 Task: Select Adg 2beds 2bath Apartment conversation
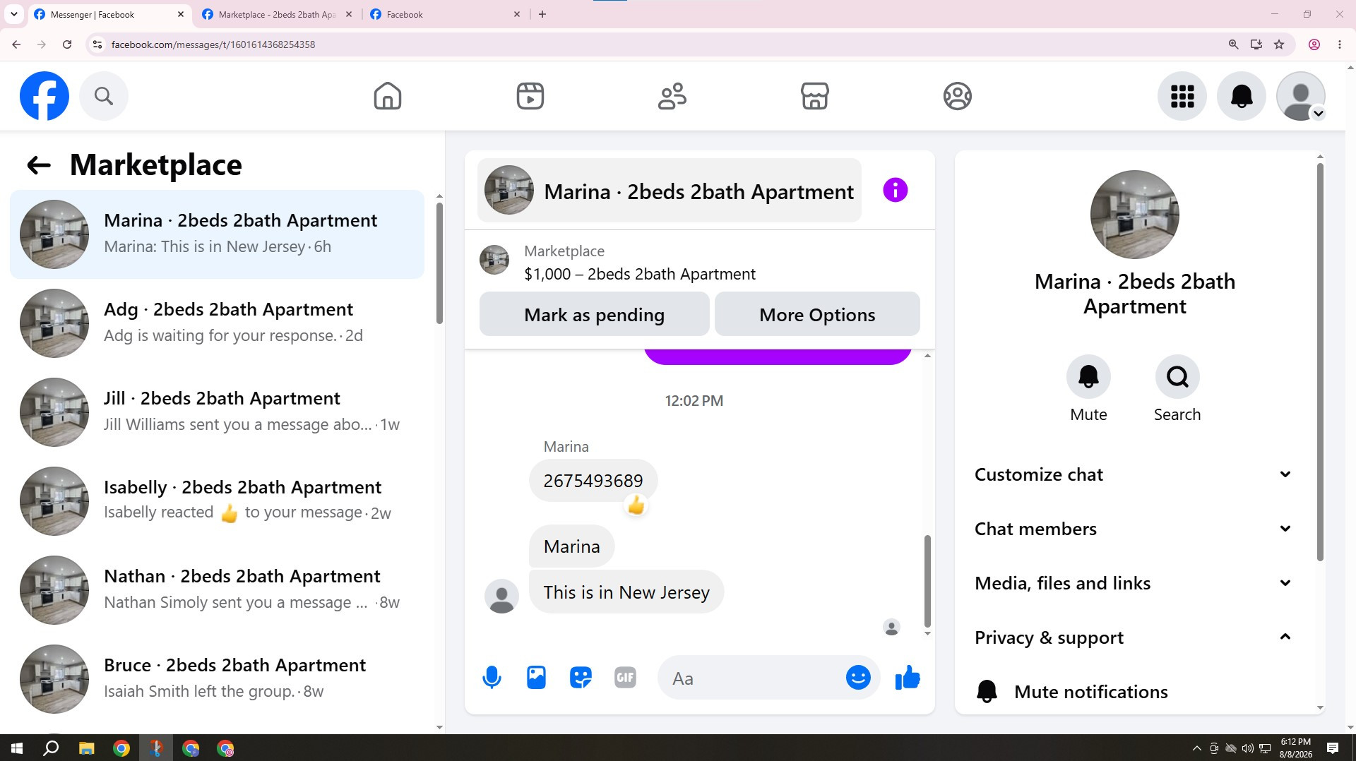click(x=217, y=323)
